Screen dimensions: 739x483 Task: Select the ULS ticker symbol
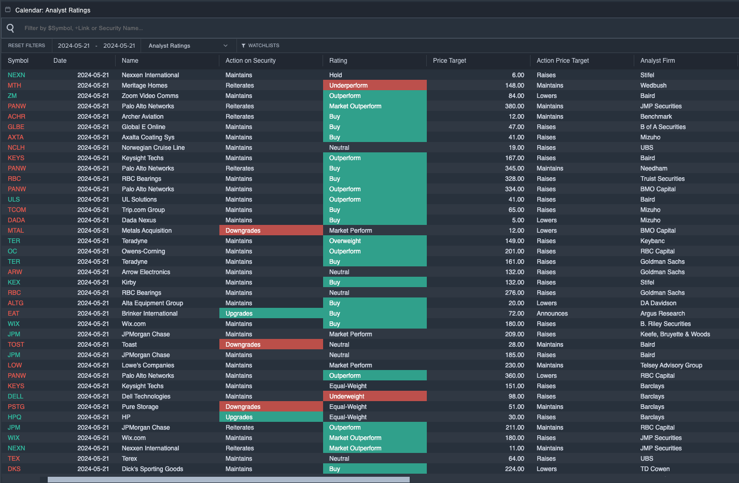point(13,200)
